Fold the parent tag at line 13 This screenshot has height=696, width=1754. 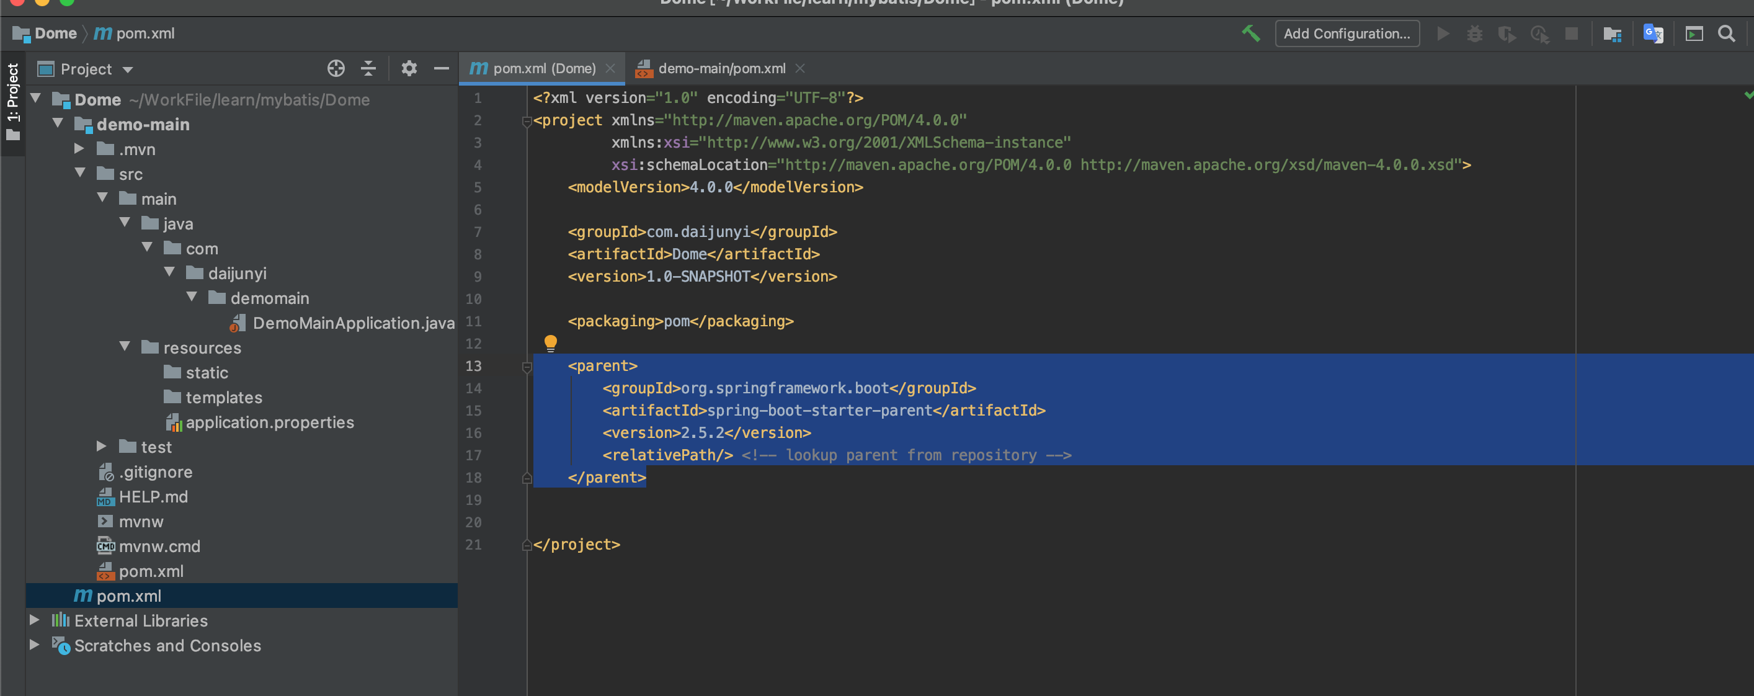(x=527, y=367)
